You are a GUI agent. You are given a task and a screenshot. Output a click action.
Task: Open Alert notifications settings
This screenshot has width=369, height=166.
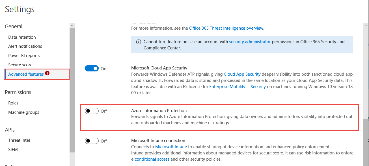click(25, 46)
